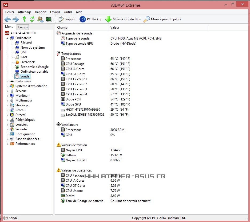Expand the DirectX node
Viewport: 250px width, 222px height.
[x=7, y=115]
